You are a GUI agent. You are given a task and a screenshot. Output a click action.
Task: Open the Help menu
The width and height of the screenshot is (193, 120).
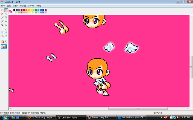click(x=39, y=6)
